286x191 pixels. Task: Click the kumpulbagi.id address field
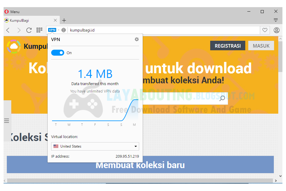164,30
